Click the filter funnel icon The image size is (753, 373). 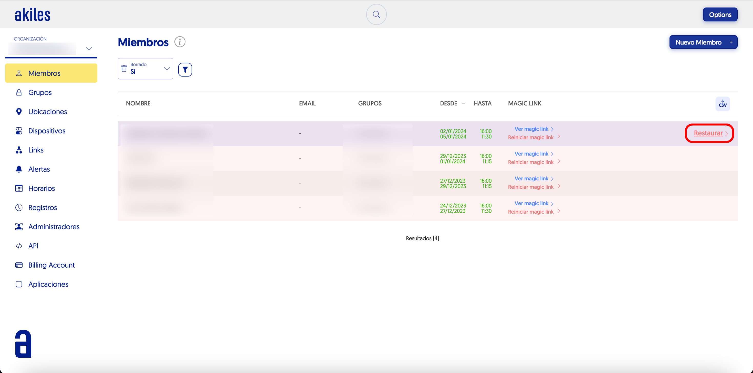185,70
